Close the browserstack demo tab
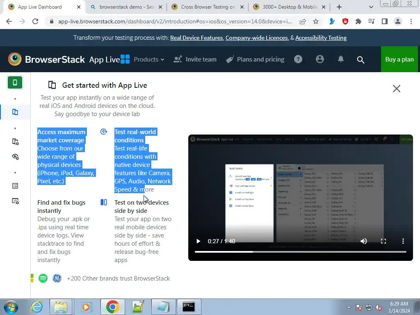Image resolution: width=420 pixels, height=315 pixels. pos(160,7)
